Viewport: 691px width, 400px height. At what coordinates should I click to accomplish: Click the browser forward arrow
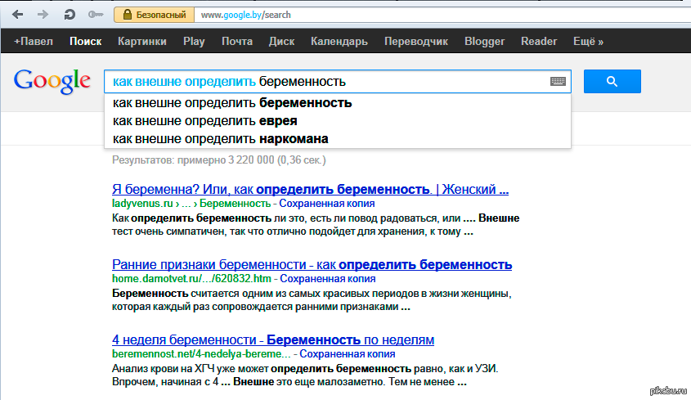[x=43, y=15]
